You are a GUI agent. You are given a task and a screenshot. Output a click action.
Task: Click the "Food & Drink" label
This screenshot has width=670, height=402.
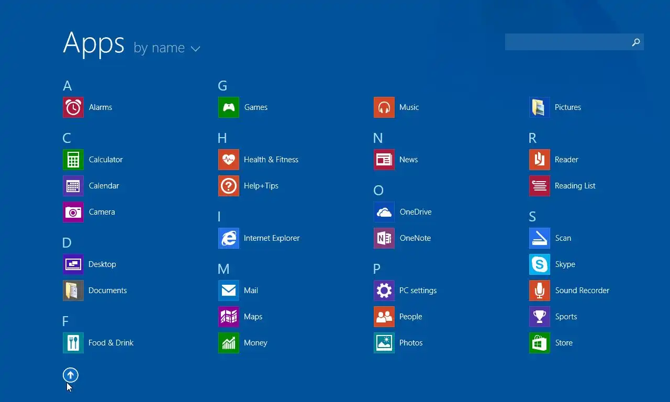tap(111, 343)
